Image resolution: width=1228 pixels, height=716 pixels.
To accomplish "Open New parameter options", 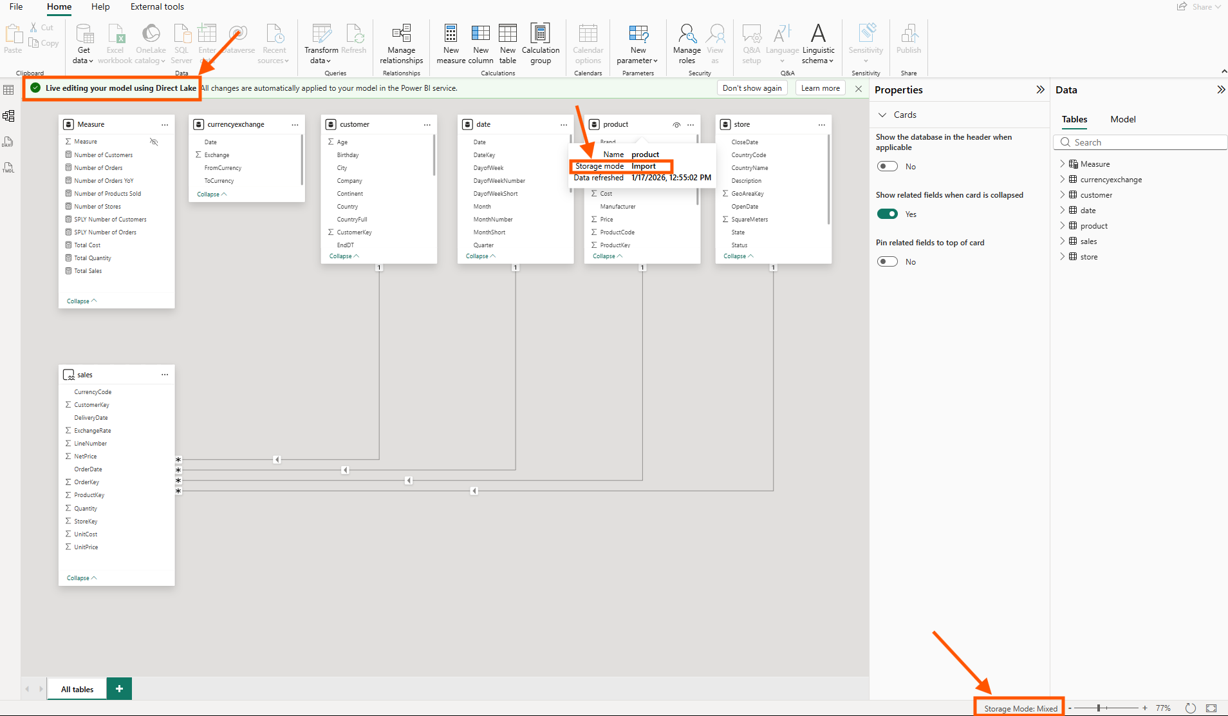I will (638, 44).
